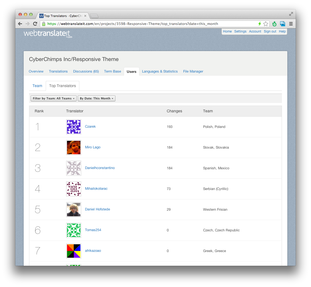
Task: Open a new browser tab
Action: pos(94,16)
